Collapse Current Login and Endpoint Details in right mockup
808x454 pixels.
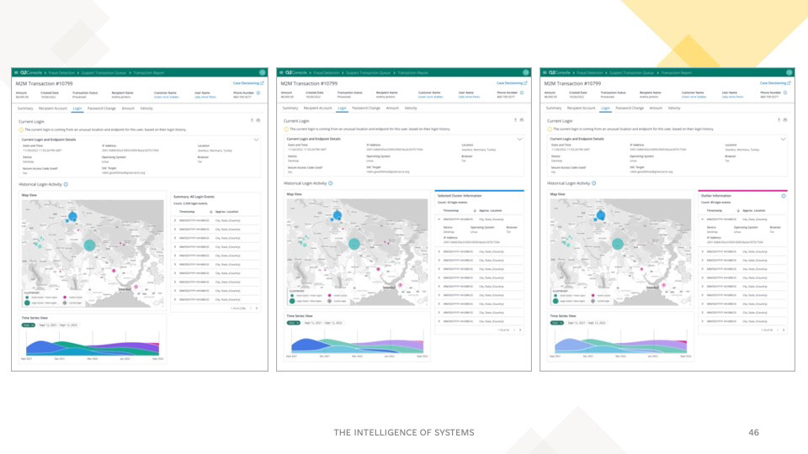point(783,139)
